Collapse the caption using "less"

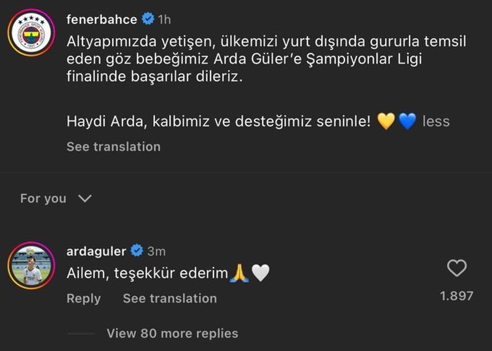(x=436, y=121)
